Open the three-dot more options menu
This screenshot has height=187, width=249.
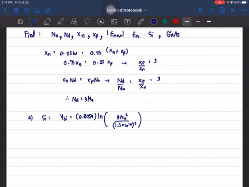[243, 10]
